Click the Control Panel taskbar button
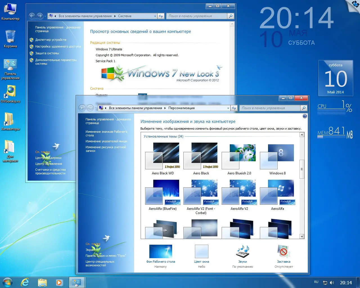 click(x=76, y=282)
